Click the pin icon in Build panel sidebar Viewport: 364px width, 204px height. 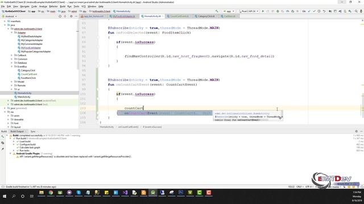(2, 149)
